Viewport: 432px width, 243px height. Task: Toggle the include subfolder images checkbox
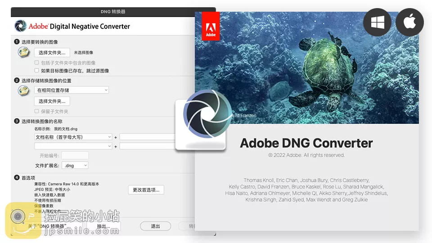(x=37, y=63)
